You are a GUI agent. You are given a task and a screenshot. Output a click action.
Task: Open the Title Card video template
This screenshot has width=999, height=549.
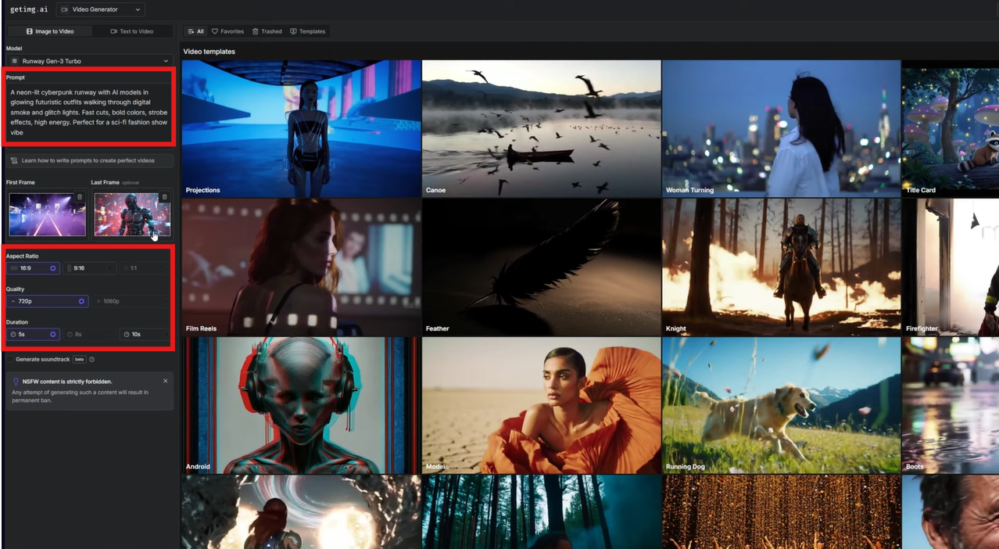point(951,128)
